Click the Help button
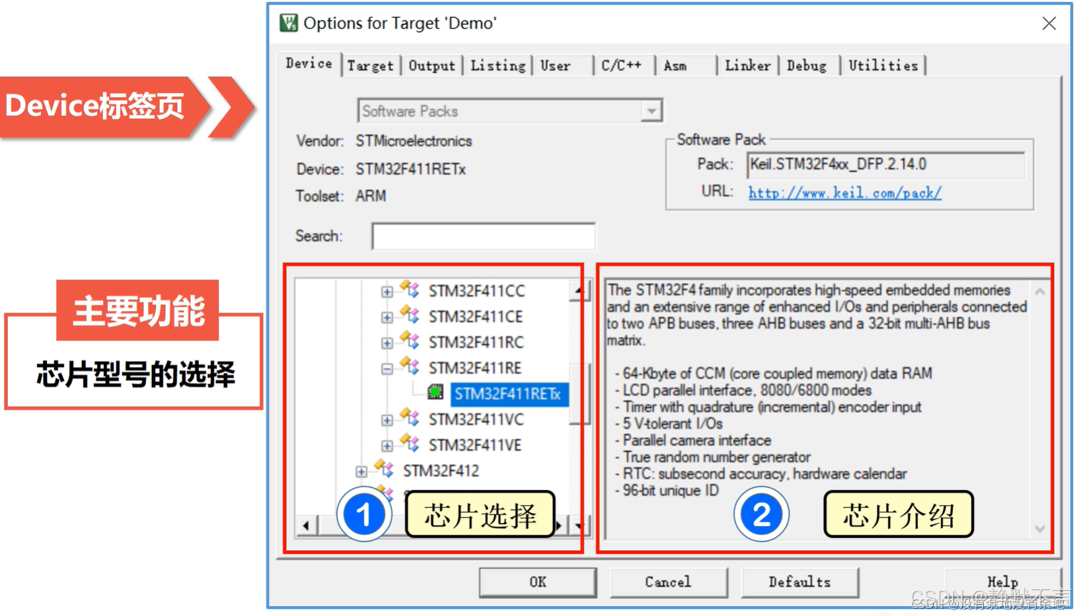The height and width of the screenshot is (616, 1075). tap(1002, 582)
